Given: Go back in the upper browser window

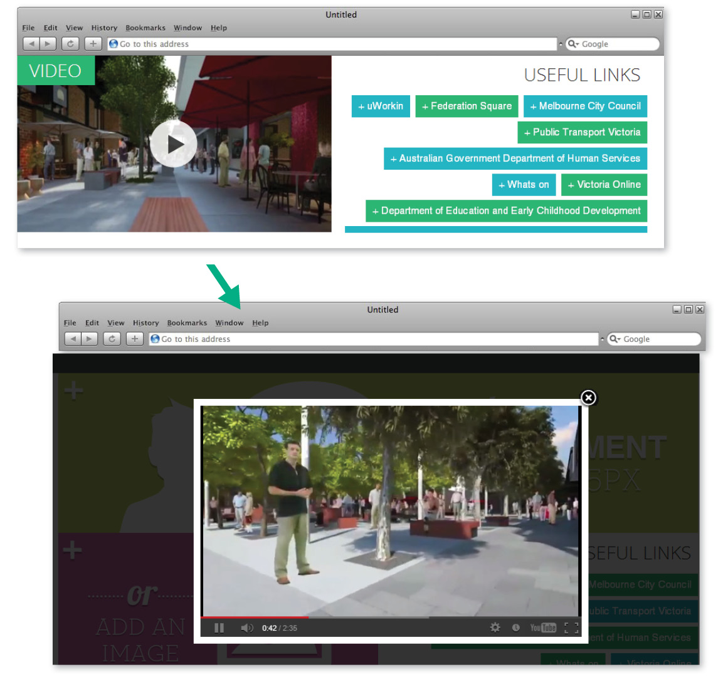Looking at the screenshot, I should tap(31, 44).
